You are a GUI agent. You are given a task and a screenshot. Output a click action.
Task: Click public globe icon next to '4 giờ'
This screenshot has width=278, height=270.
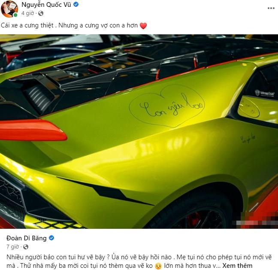(41, 13)
